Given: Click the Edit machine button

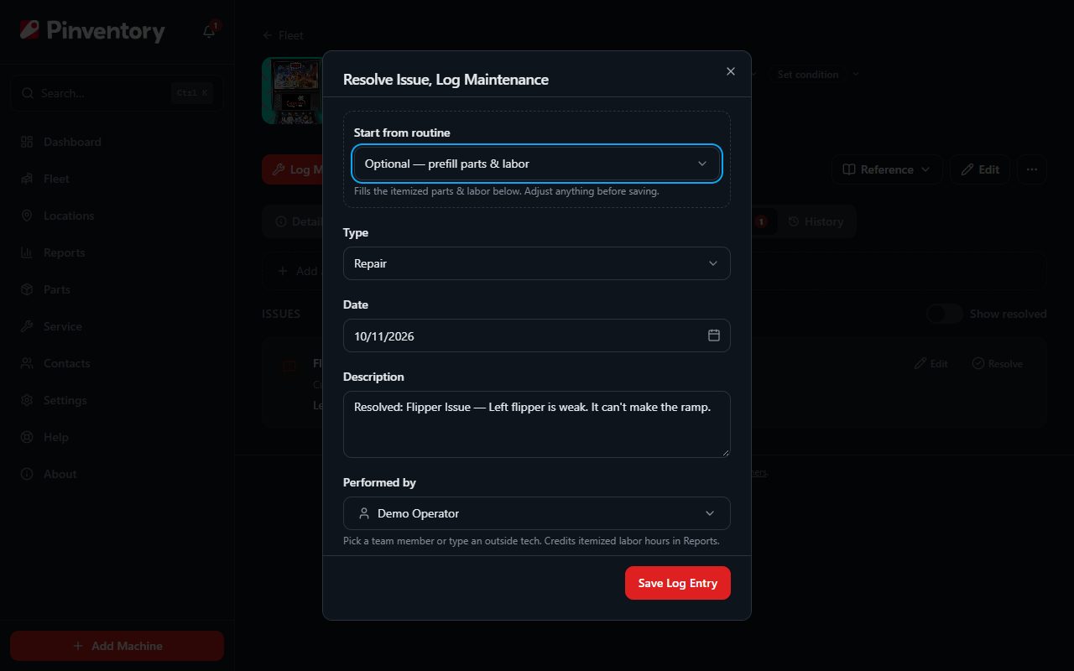Looking at the screenshot, I should (x=980, y=169).
